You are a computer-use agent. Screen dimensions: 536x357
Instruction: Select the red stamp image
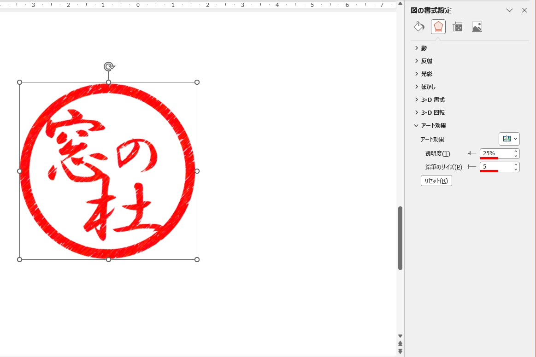pos(108,170)
